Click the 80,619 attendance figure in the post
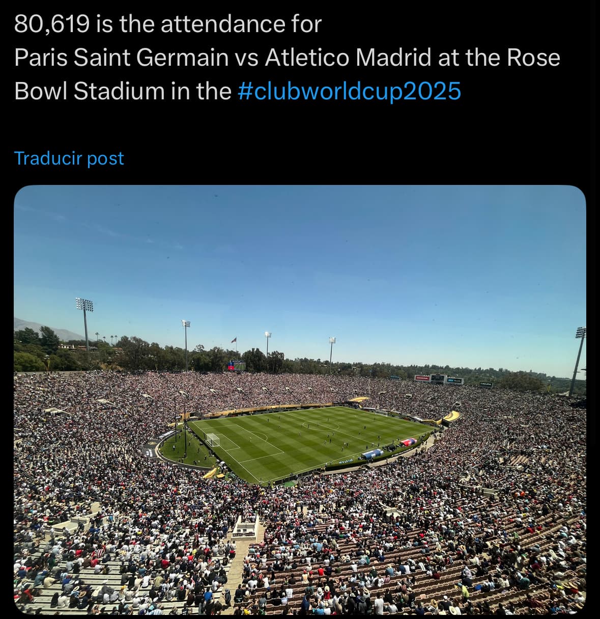The width and height of the screenshot is (600, 619). [51, 24]
